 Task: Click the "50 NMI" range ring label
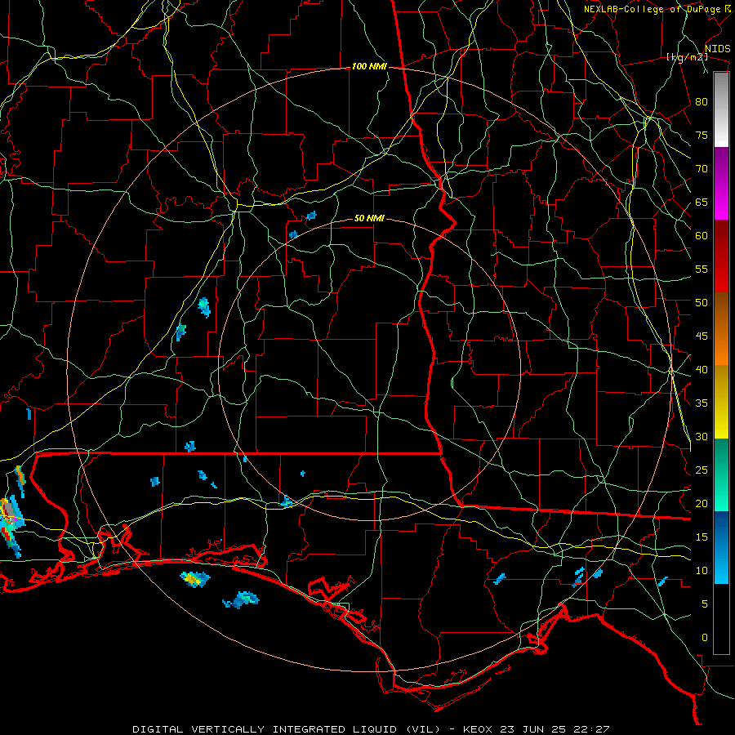369,218
